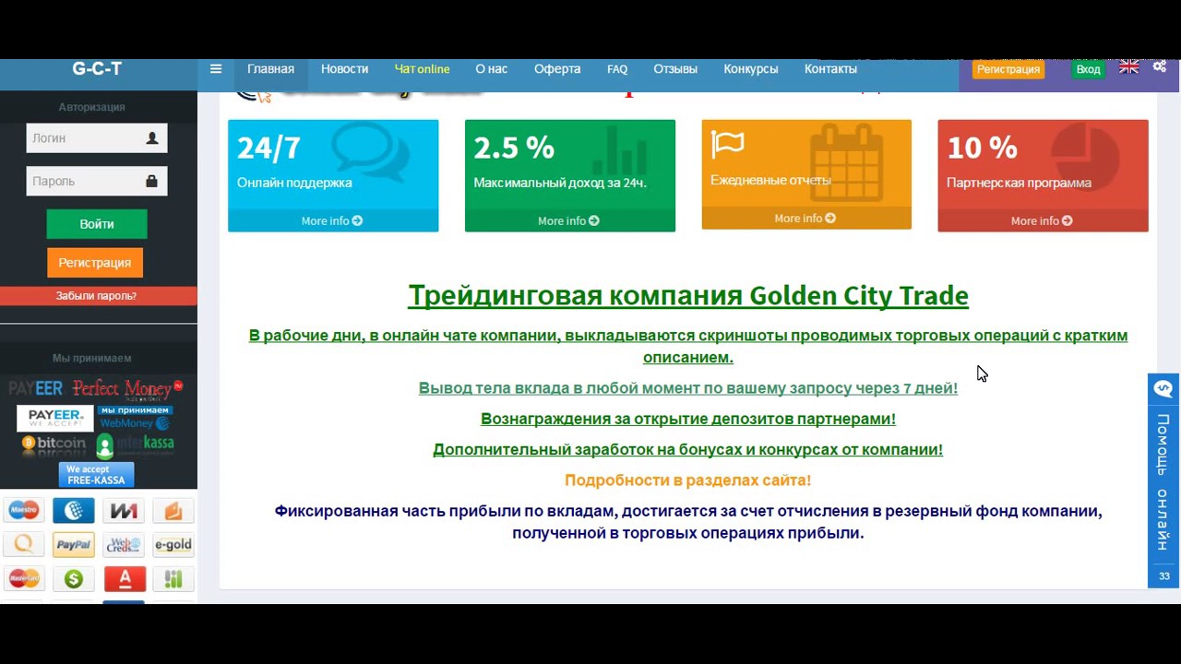Click the 33 counter badge below Помощь онлайн

point(1164,576)
